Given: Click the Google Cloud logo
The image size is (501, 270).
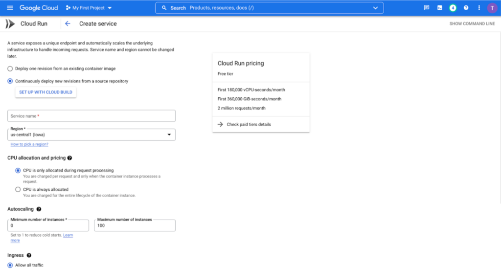Looking at the screenshot, I should click(39, 8).
